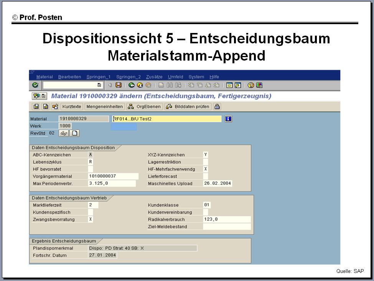This screenshot has height=281, width=374.
Task: Click the blue info icon beside description
Action: click(228, 119)
